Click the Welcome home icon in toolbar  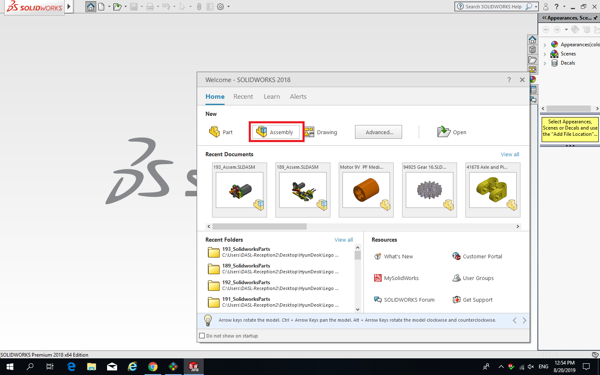[91, 7]
